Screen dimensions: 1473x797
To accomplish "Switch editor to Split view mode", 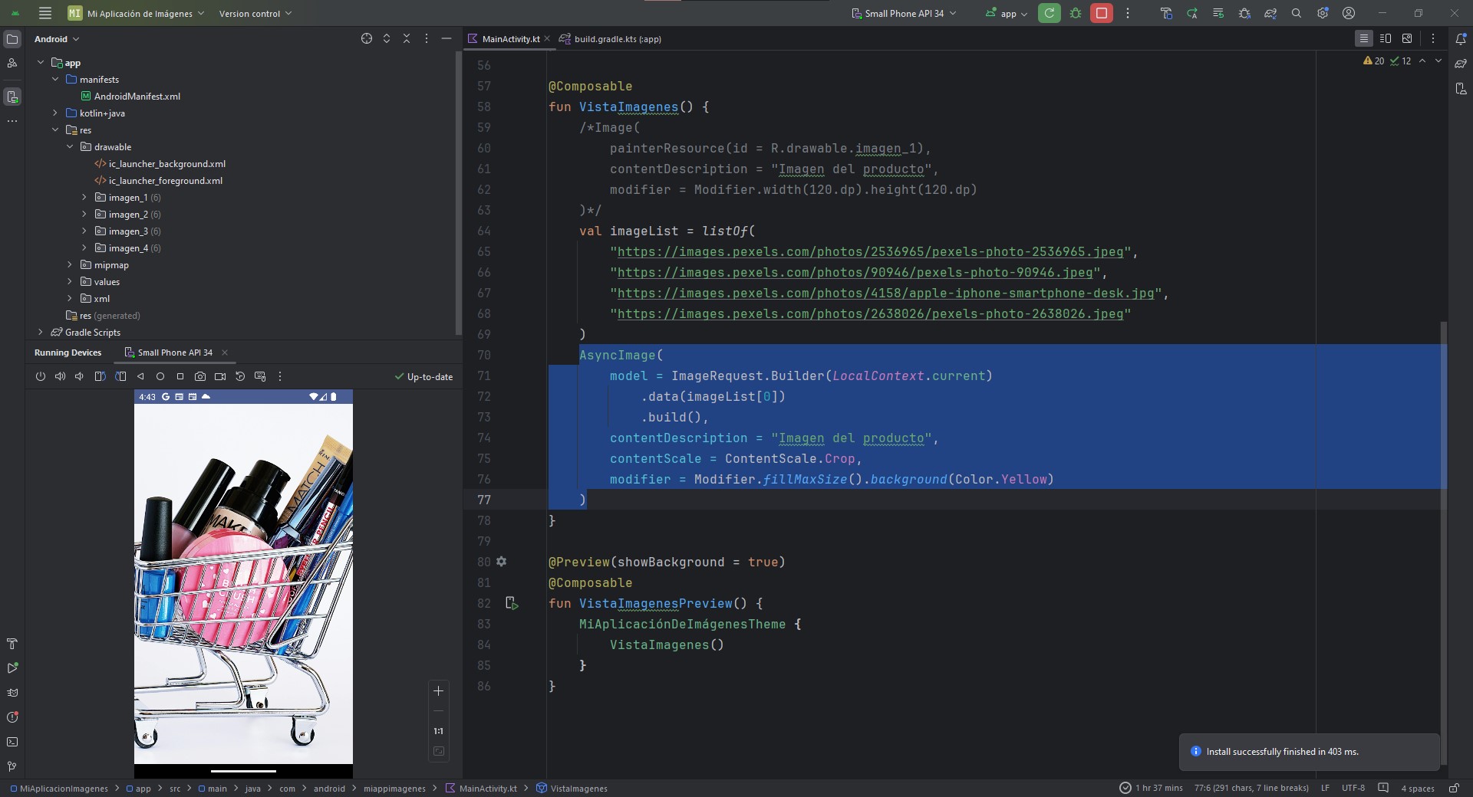I will click(1386, 38).
